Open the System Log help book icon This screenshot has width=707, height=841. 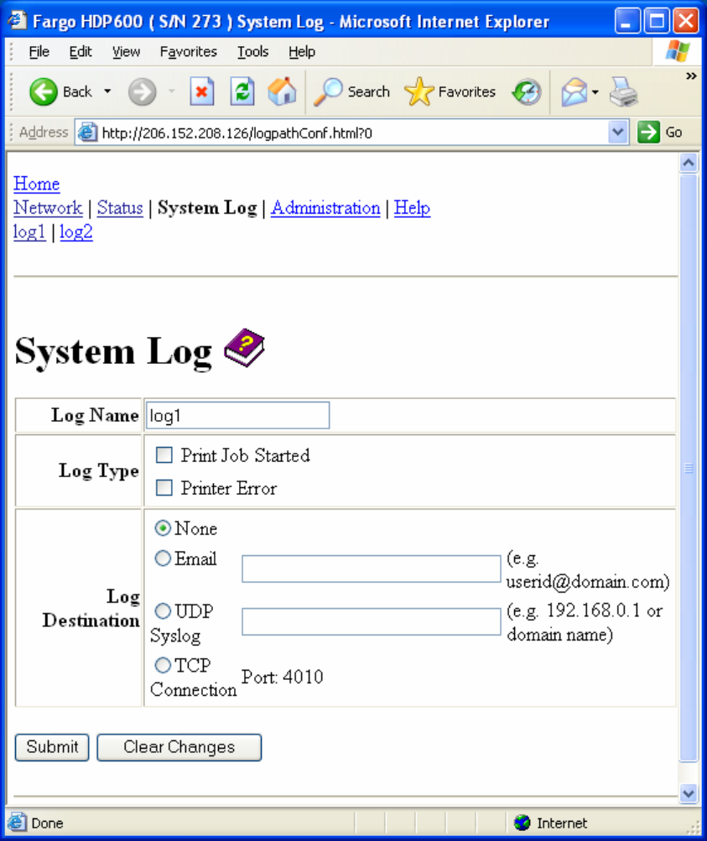point(244,348)
